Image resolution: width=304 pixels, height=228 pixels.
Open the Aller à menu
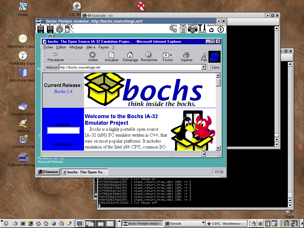[x=91, y=47]
